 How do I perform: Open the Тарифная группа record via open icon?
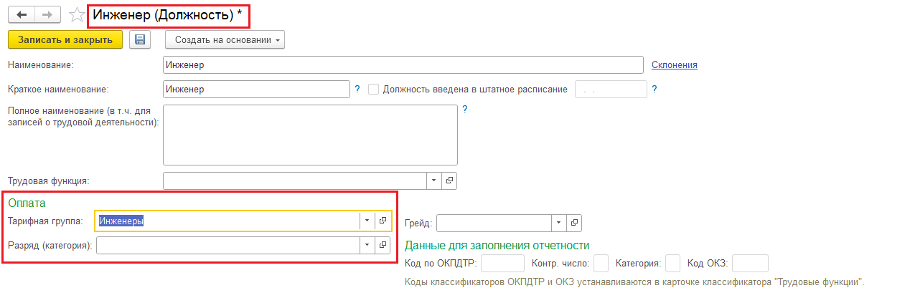[x=383, y=221]
